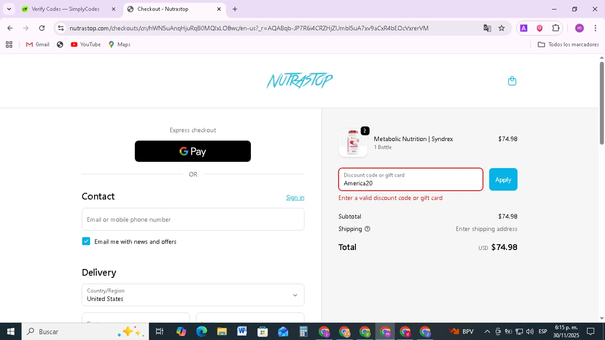
Task: Open the Gmail bookmark
Action: 38,44
